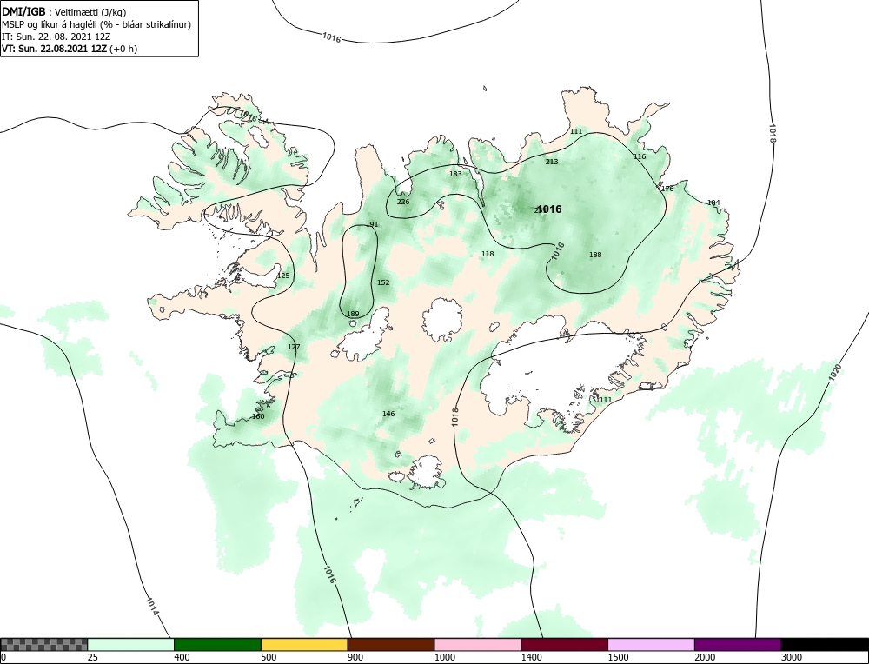The width and height of the screenshot is (869, 664).
Task: Click legend tick label 1400
Action: point(532,657)
